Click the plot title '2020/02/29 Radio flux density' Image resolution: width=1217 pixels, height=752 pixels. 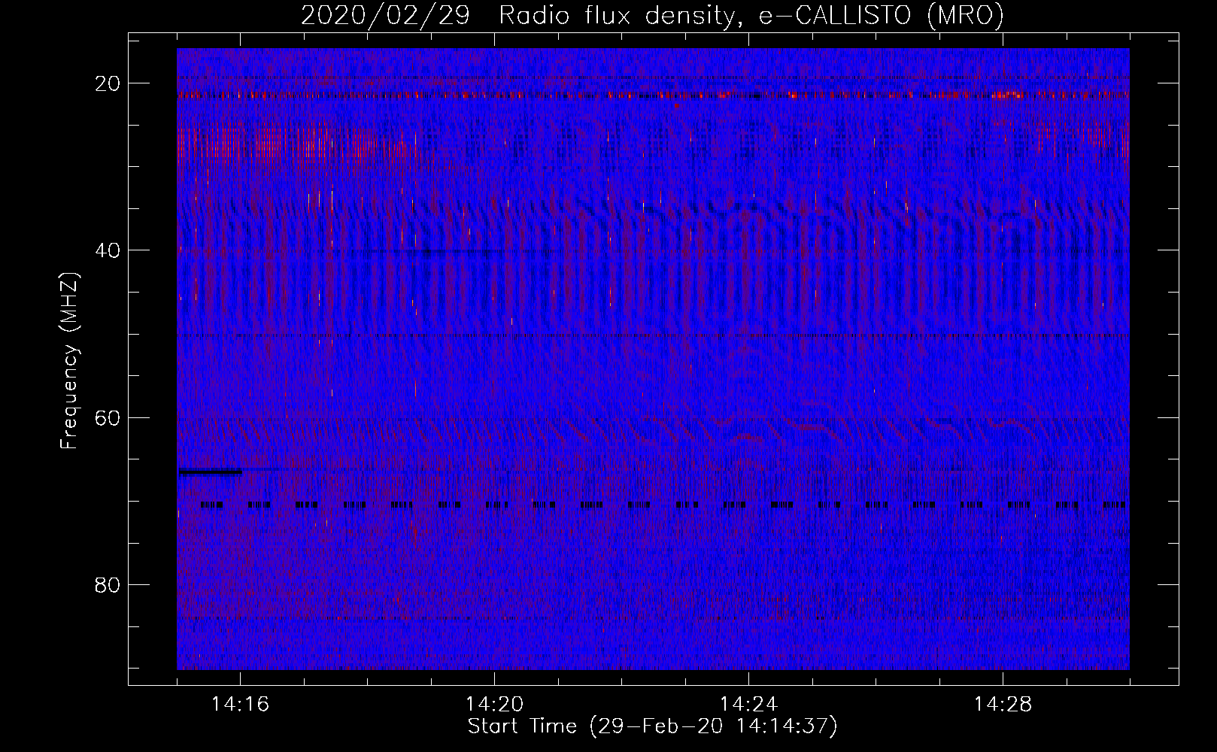652,15
